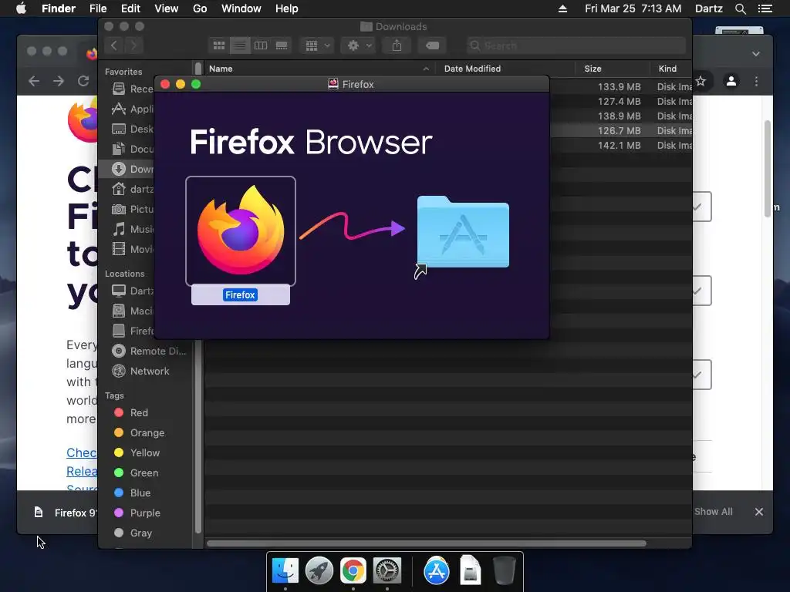Select the Purple tag
Image resolution: width=790 pixels, height=592 pixels.
point(137,513)
